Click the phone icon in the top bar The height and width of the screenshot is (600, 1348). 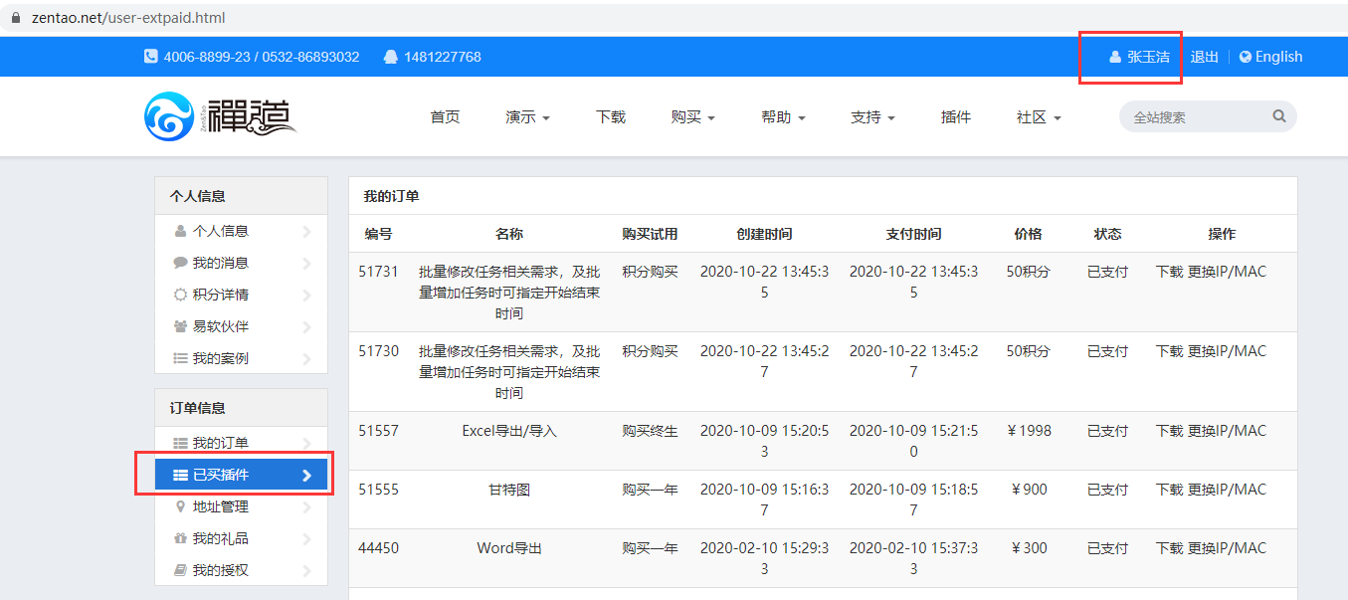pyautogui.click(x=151, y=57)
